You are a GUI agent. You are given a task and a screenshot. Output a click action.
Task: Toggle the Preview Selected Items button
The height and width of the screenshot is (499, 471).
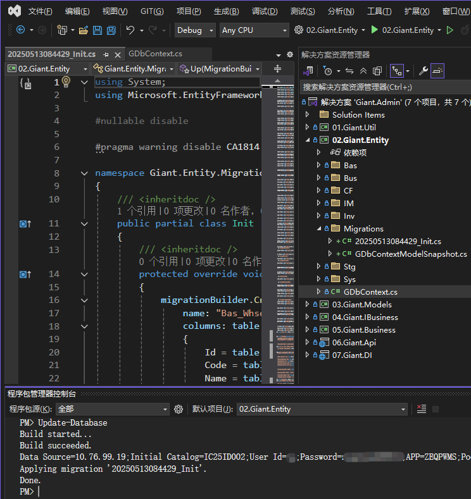click(438, 71)
